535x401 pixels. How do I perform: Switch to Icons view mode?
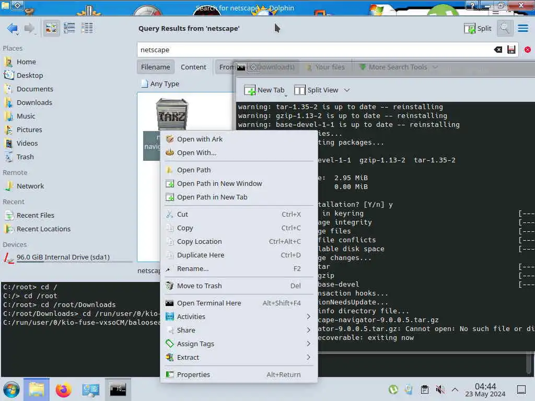point(52,28)
